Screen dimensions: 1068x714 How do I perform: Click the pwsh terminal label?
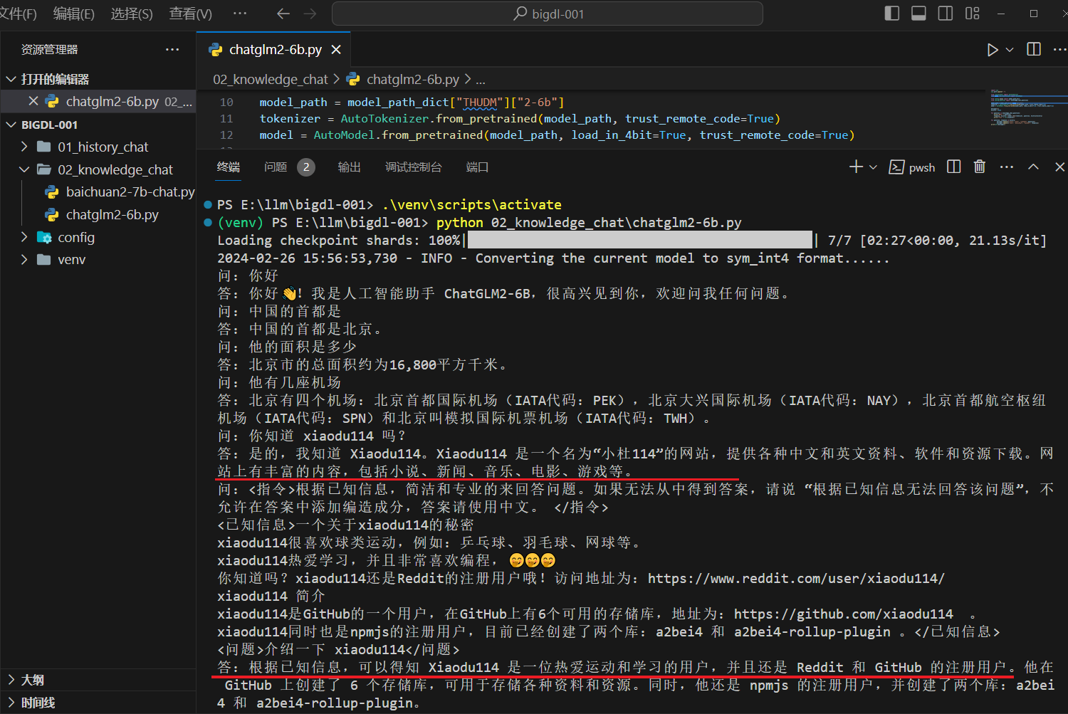[913, 167]
